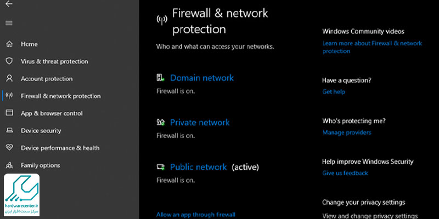Open the Manage providers link
This screenshot has width=439, height=219.
tap(347, 132)
